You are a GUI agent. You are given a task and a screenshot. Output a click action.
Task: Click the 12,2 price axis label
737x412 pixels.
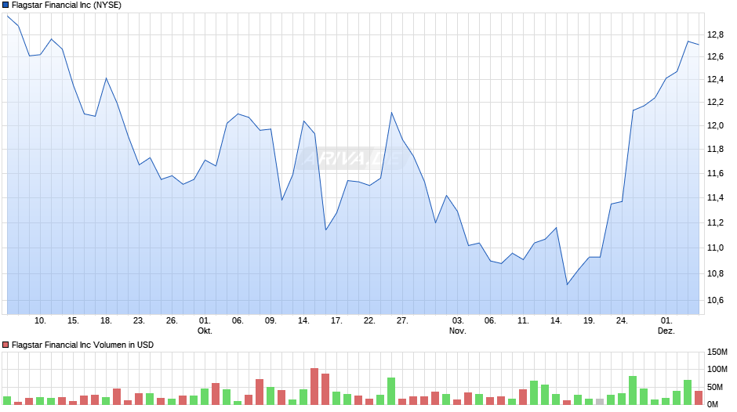[715, 102]
